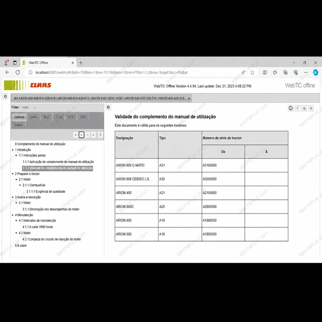Click the plus expand-tree button
This screenshot has height=322, width=322.
[x=81, y=135]
